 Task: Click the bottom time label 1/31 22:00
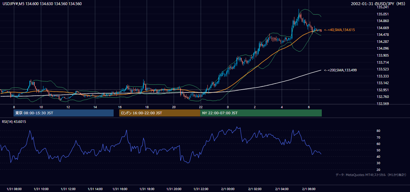tap(201, 189)
